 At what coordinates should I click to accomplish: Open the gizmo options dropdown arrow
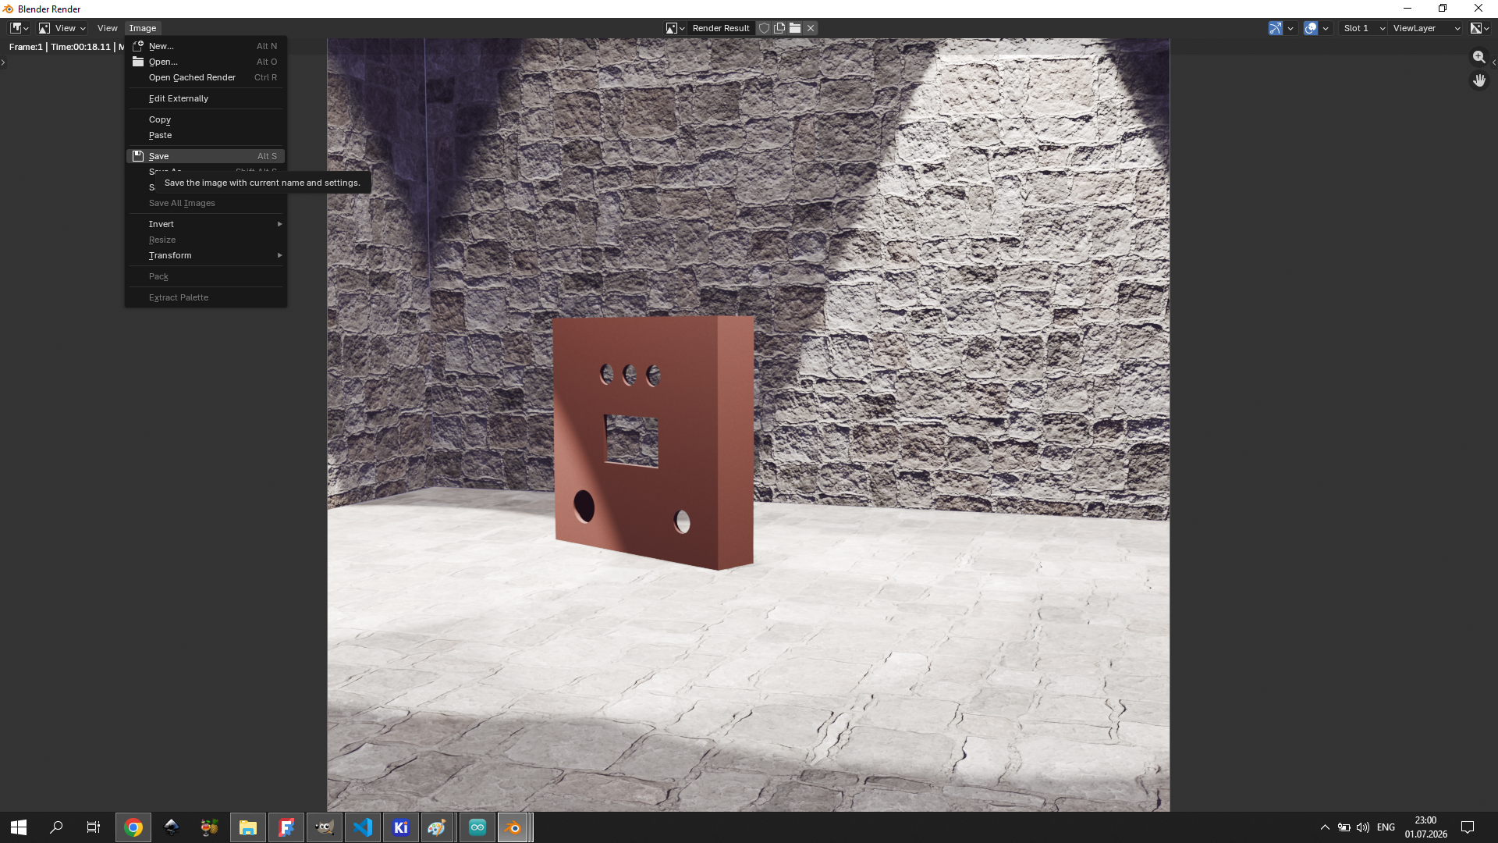1290,28
